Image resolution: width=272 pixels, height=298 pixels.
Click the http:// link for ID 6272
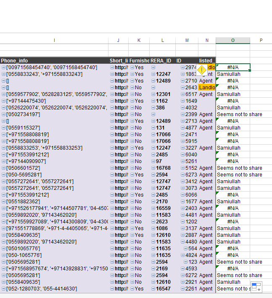(x=121, y=275)
